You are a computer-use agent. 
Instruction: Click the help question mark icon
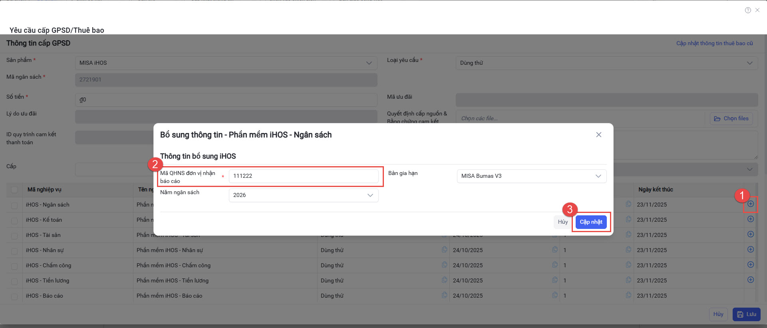click(x=748, y=10)
